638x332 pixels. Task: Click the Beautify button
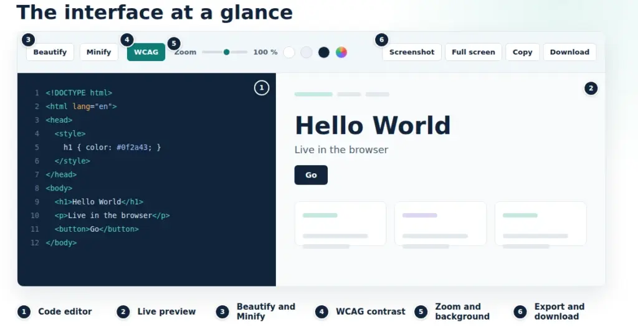(x=50, y=52)
